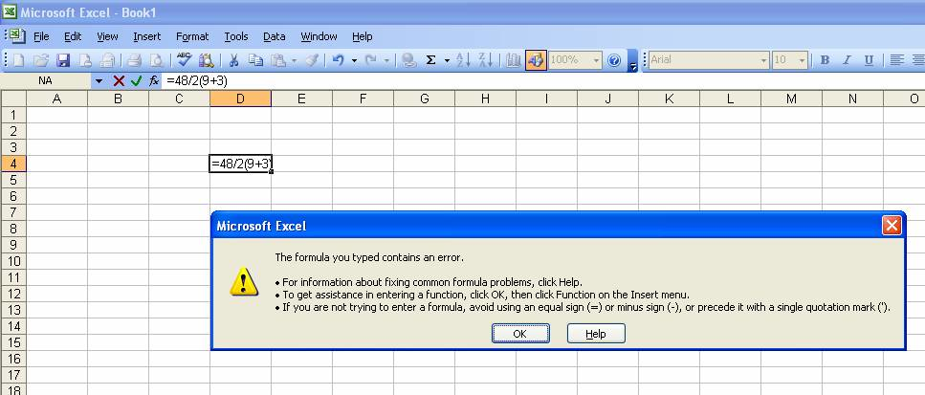Viewport: 925px width, 395px height.
Task: Open the Data menu
Action: [x=275, y=36]
